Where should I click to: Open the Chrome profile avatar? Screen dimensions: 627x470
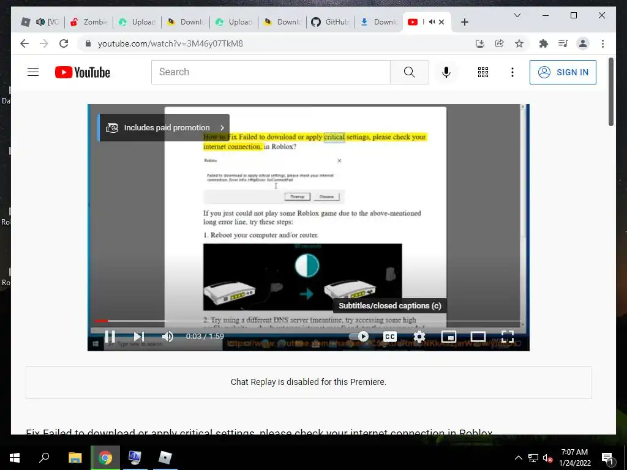pyautogui.click(x=583, y=43)
